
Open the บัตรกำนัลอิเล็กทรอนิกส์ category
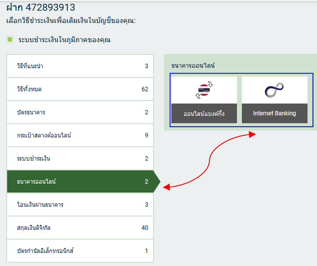coord(80,251)
